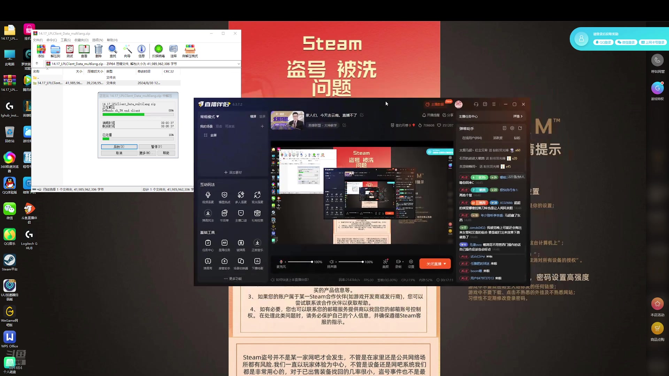Viewport: 669px width, 376px height.
Task: Open 读弹幕 tool icon
Action: tap(241, 245)
